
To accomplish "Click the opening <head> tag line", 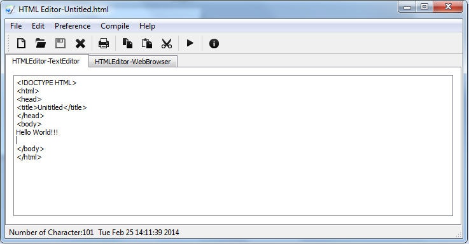I will [x=29, y=99].
